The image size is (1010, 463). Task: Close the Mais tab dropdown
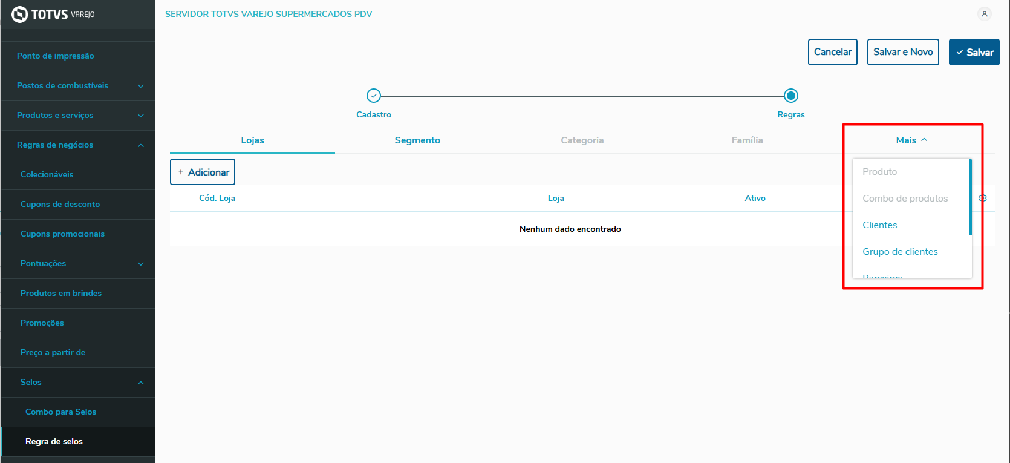tap(911, 140)
